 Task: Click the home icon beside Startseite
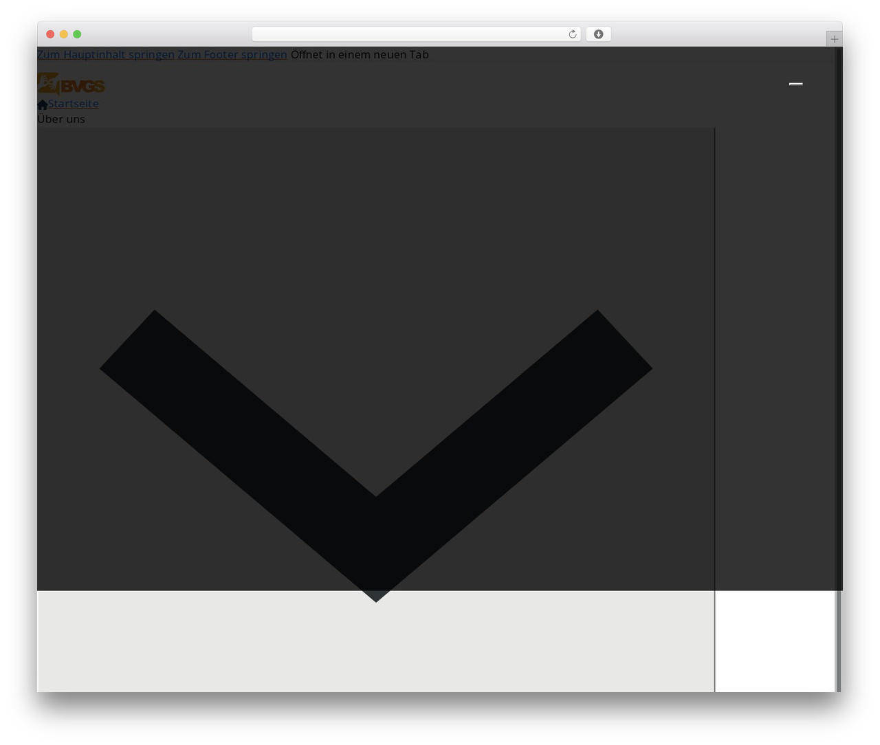click(x=43, y=104)
